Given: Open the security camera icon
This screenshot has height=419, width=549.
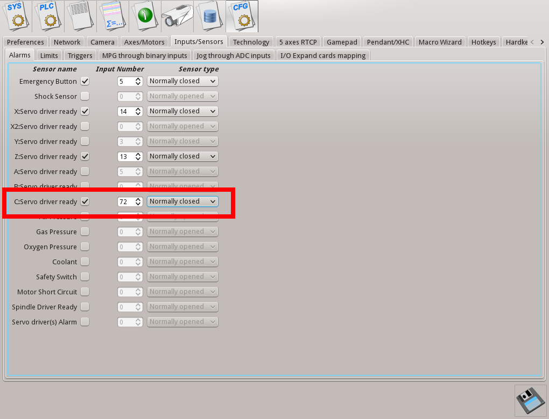Looking at the screenshot, I should (x=178, y=16).
